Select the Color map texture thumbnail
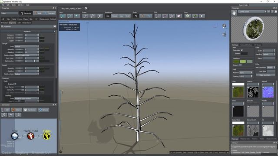This screenshot has width=278, height=156. tap(238, 92)
